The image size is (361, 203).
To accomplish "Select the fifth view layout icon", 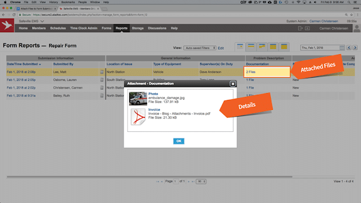I will (x=284, y=47).
